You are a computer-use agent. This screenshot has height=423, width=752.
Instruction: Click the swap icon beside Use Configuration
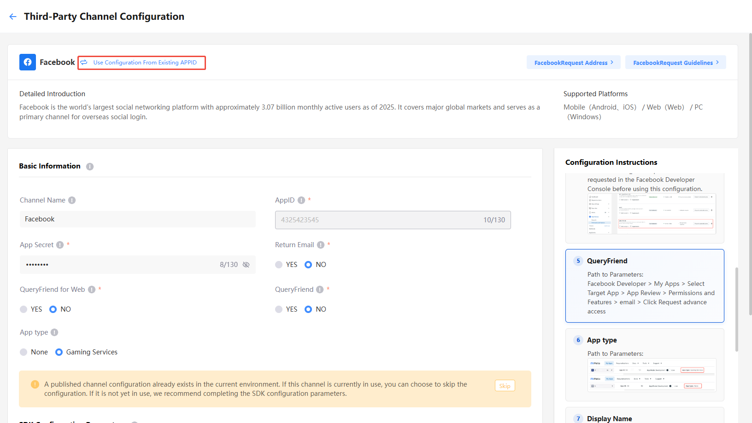[84, 63]
